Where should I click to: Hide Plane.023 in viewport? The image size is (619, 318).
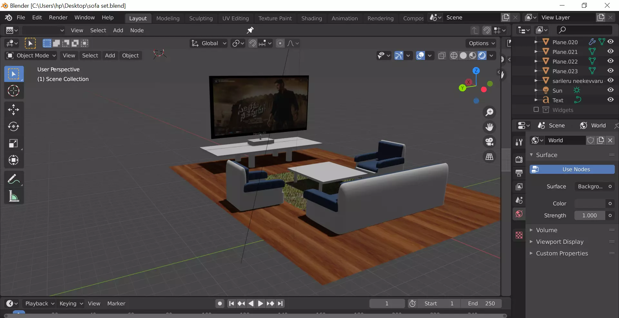click(611, 71)
